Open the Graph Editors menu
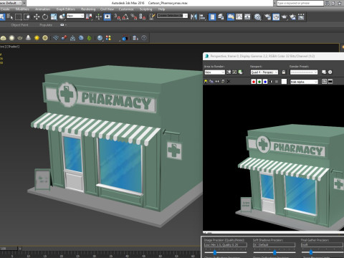Viewport: 344px width, 258px height. pyautogui.click(x=65, y=9)
